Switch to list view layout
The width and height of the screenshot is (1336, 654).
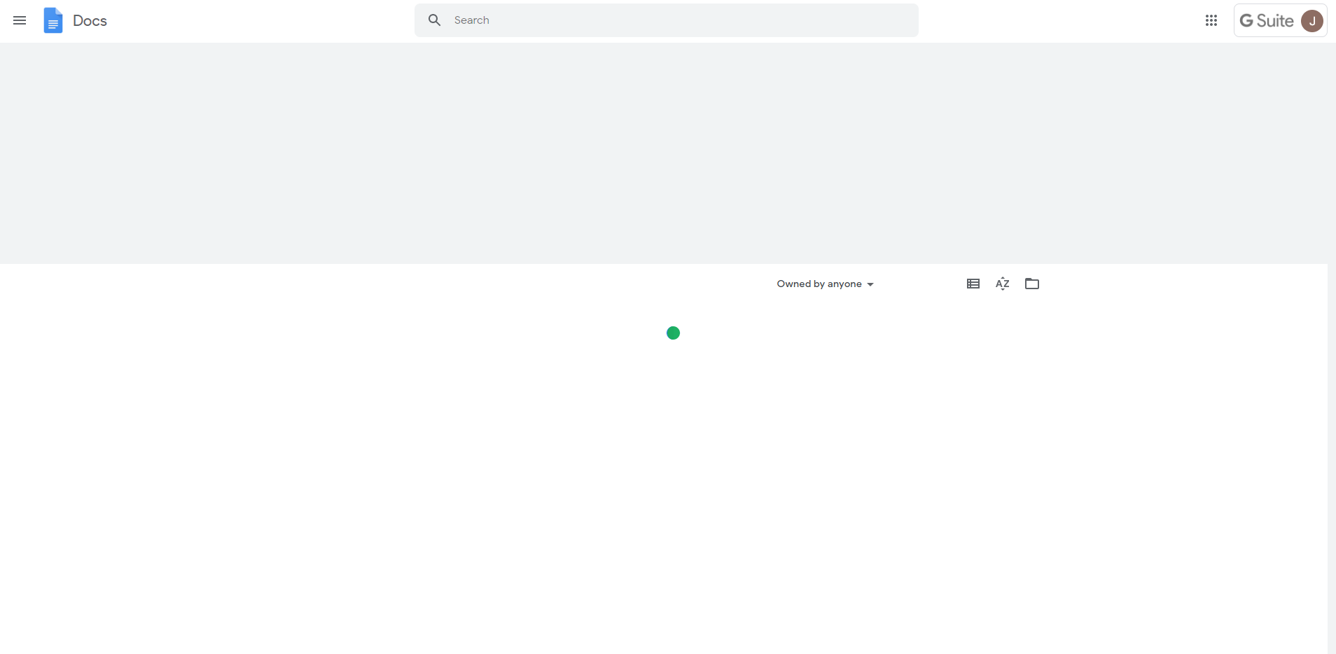click(973, 284)
